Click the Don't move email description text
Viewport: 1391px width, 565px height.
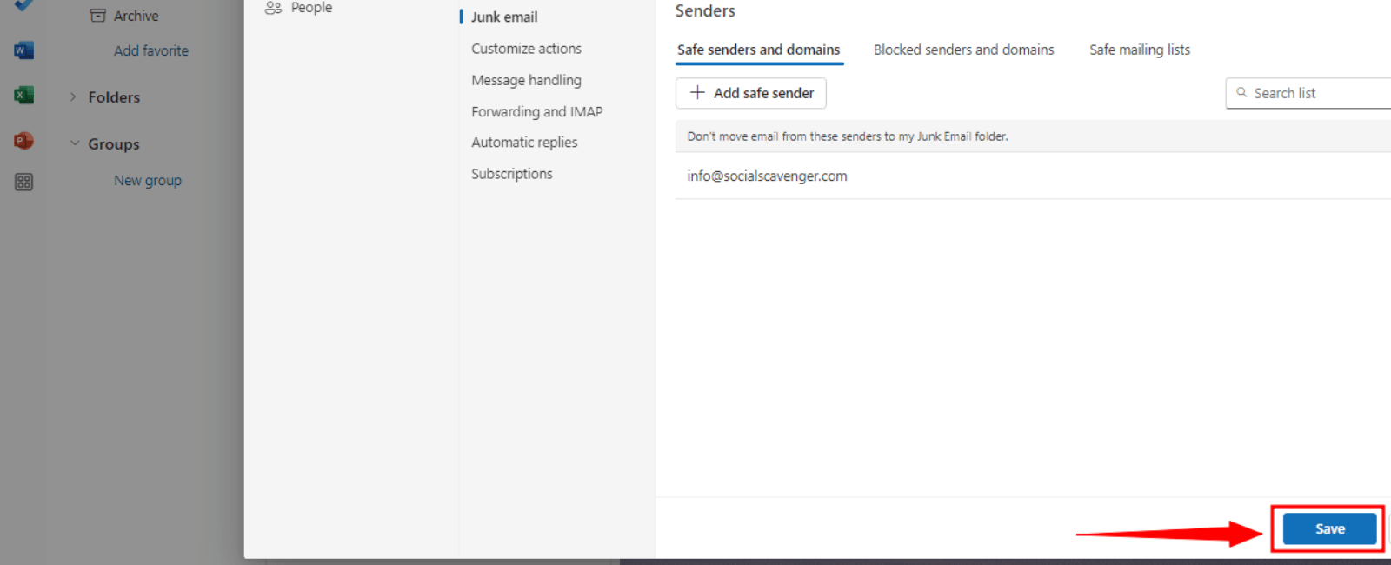point(848,136)
